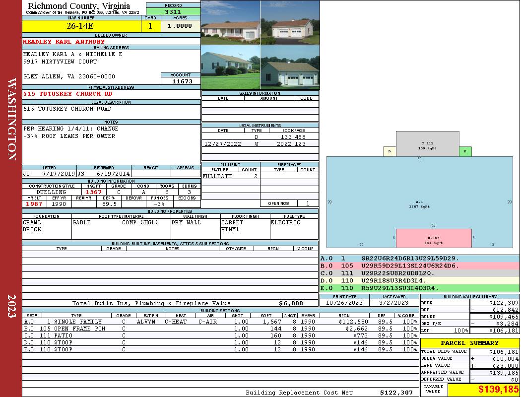Click legal instrument date 12/27/2022
The height and width of the screenshot is (397, 521).
[x=223, y=144]
